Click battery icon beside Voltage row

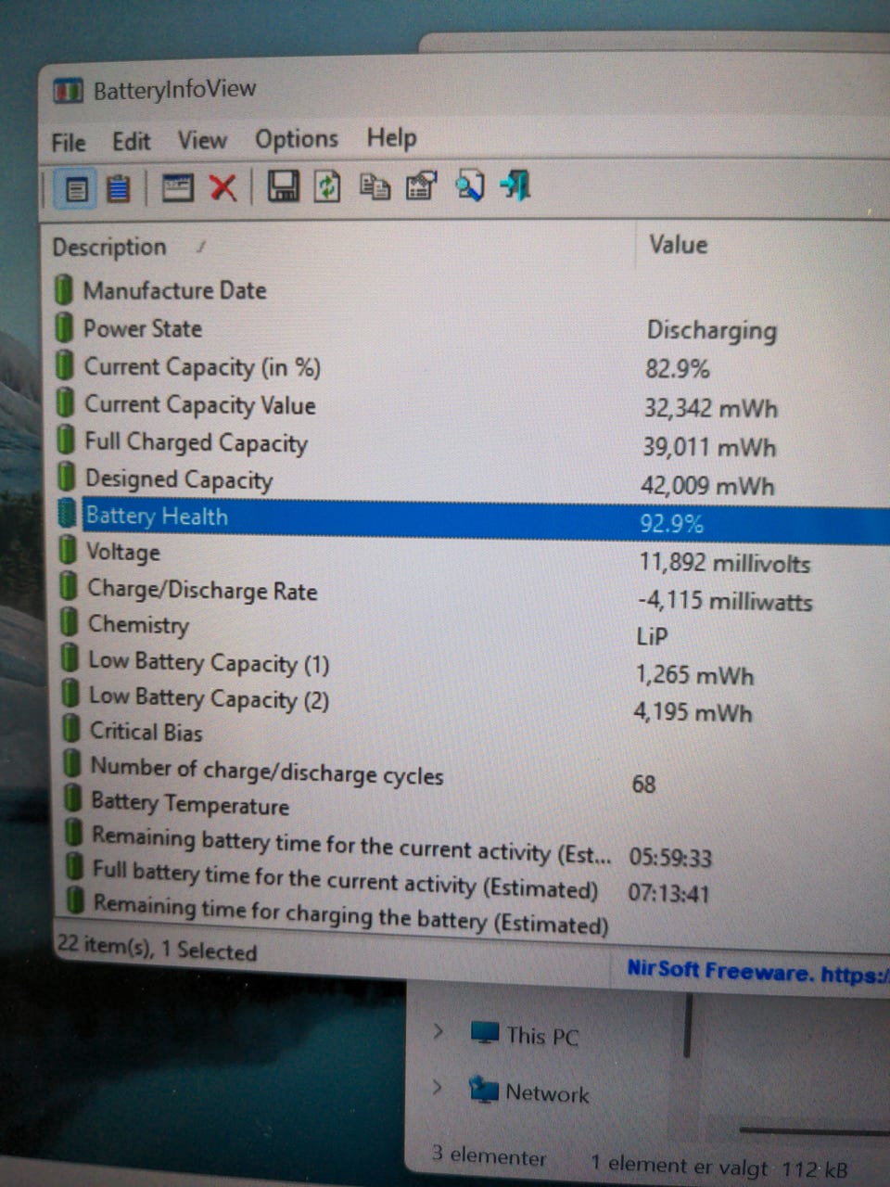pyautogui.click(x=67, y=551)
